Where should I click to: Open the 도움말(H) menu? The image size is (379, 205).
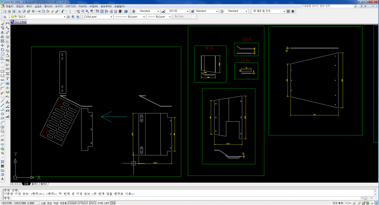[119, 6]
